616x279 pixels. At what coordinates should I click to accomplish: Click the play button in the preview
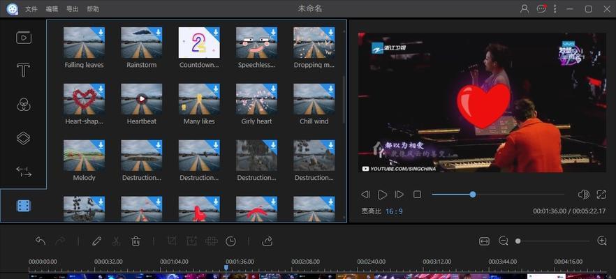pos(382,194)
